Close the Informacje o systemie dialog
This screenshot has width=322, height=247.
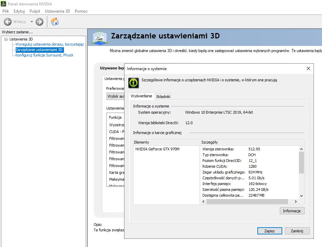tap(308, 68)
